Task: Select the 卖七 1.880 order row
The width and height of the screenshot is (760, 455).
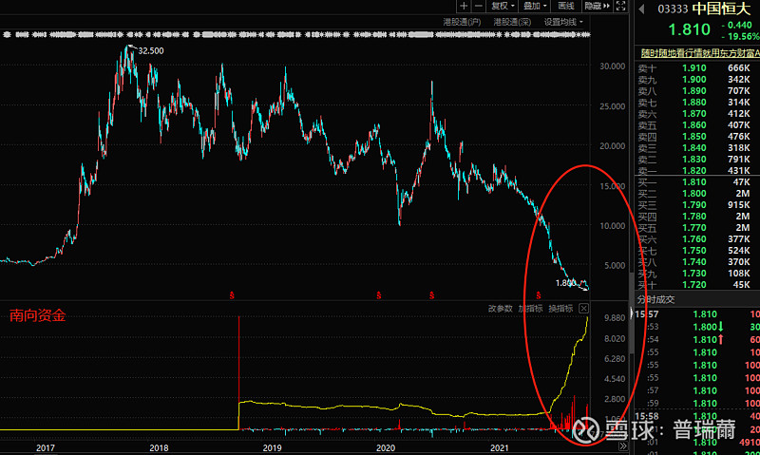Action: 697,103
